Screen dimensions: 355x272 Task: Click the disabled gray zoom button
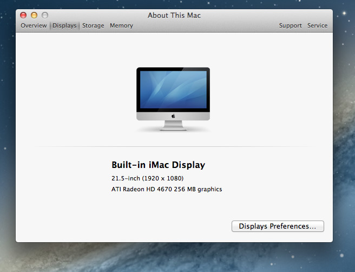(45, 15)
